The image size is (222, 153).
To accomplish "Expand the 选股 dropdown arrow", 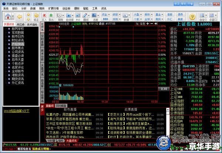I will [x=98, y=16].
